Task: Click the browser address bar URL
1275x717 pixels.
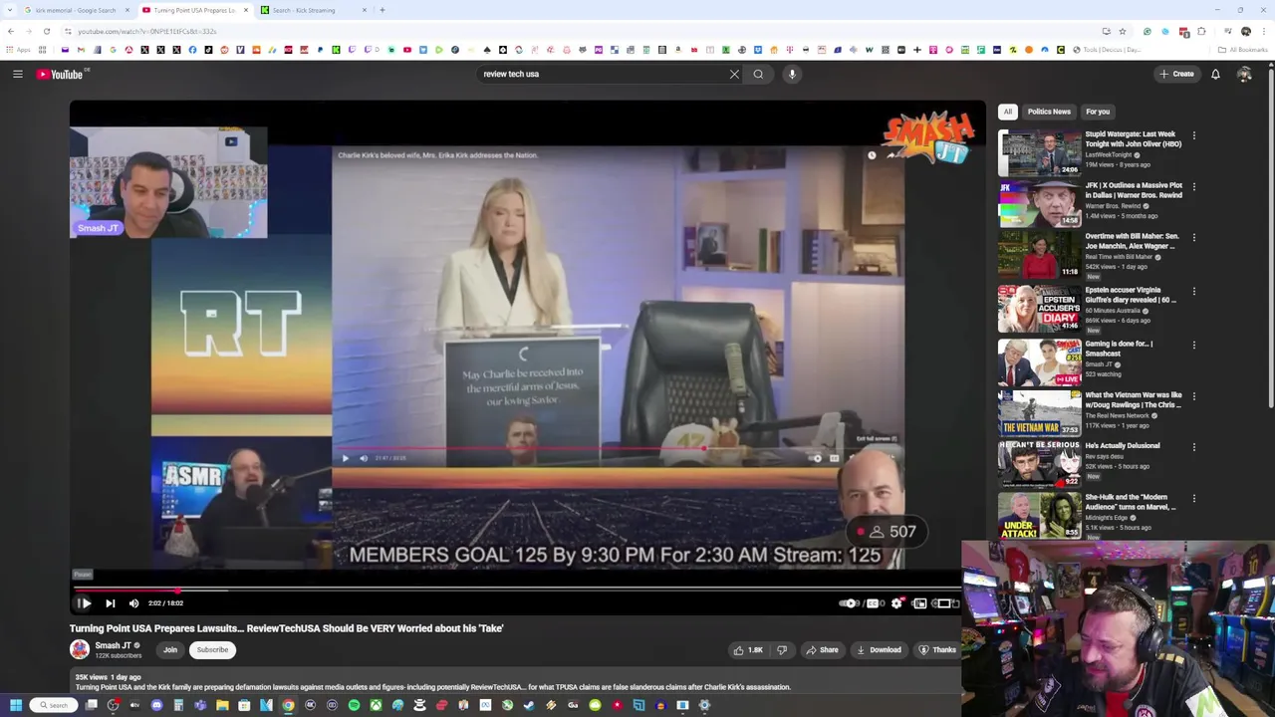Action: (x=147, y=31)
